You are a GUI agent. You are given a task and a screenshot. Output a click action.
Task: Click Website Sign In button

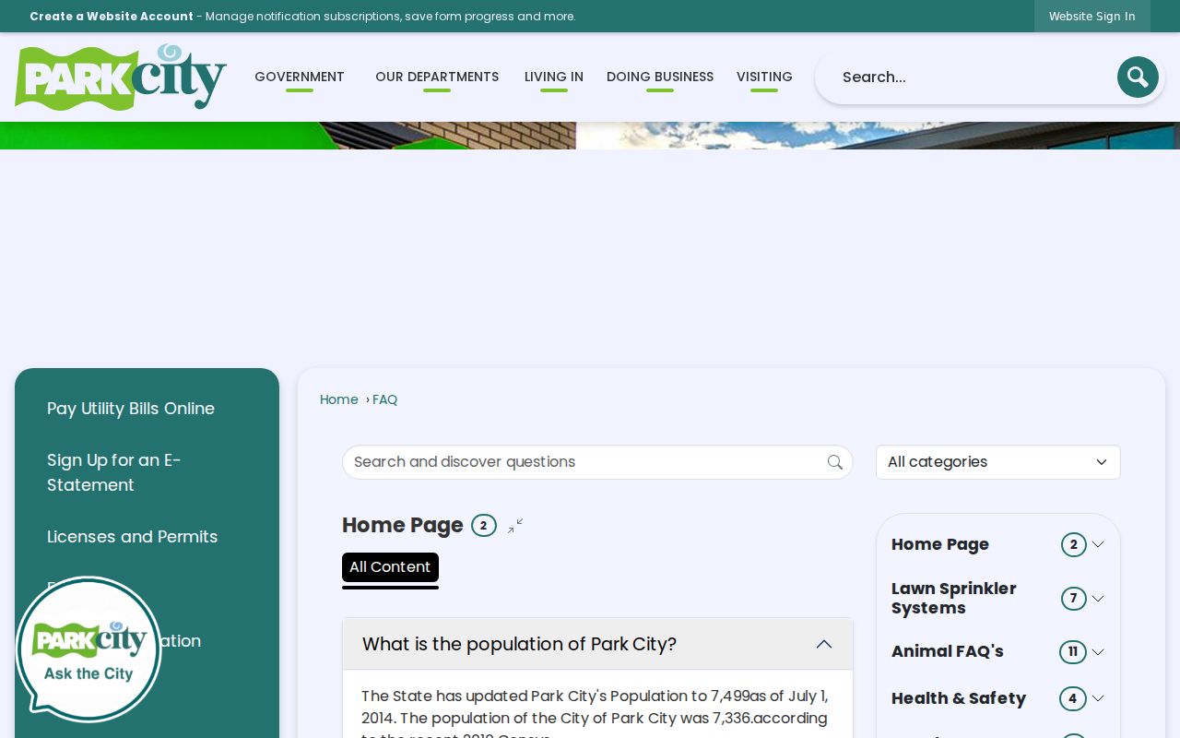tap(1091, 16)
